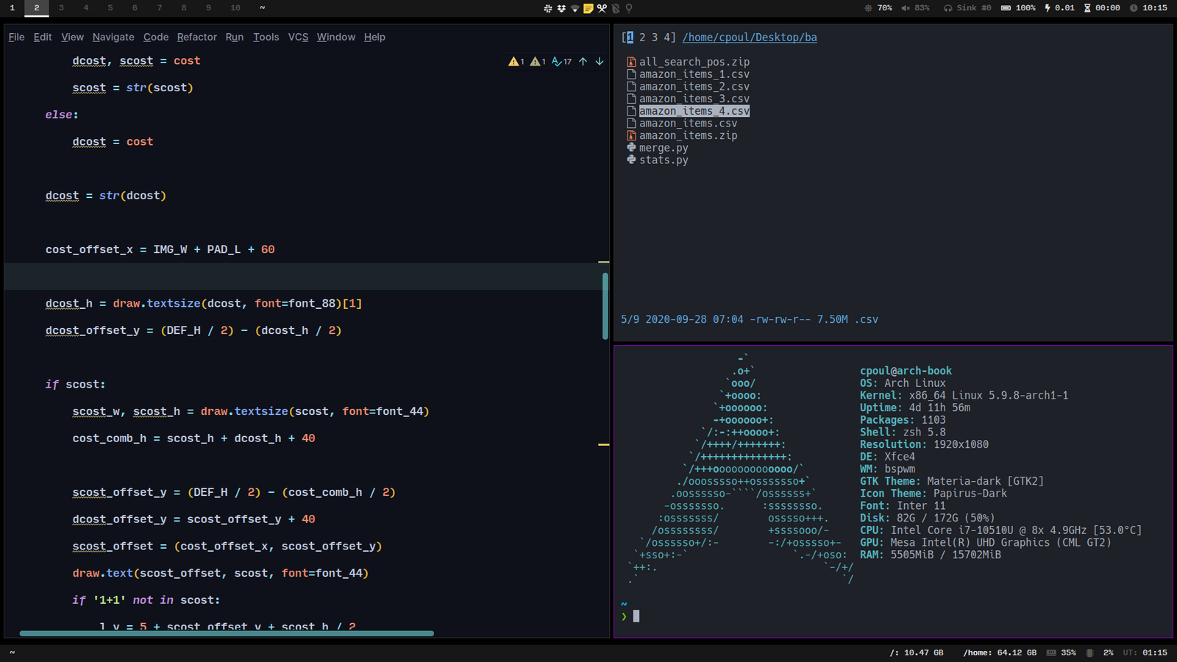Click the 'if scost:' line in editor

click(75, 384)
